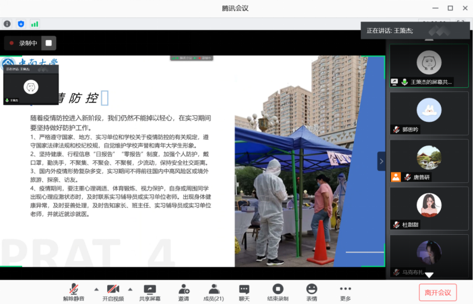Image resolution: width=473 pixels, height=304 pixels.
Task: Check the green network signal icon
Action: click(35, 24)
